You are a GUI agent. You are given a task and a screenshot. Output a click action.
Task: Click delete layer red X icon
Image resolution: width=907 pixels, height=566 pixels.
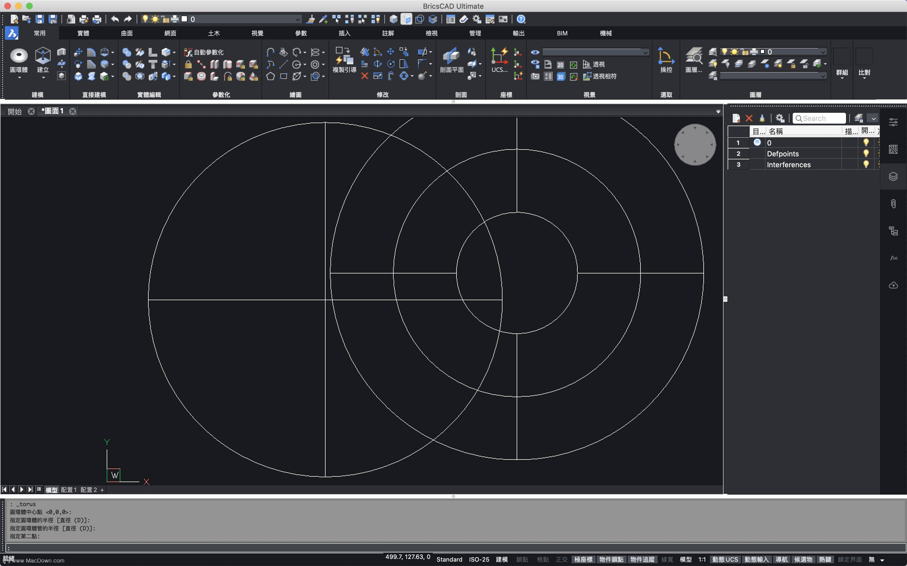pyautogui.click(x=749, y=118)
